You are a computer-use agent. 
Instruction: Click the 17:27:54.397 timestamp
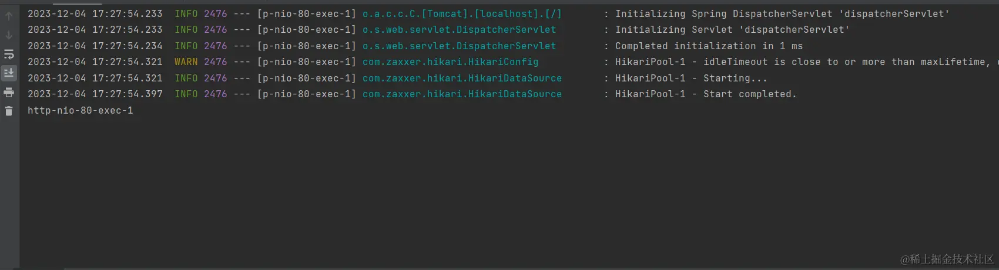click(x=128, y=94)
